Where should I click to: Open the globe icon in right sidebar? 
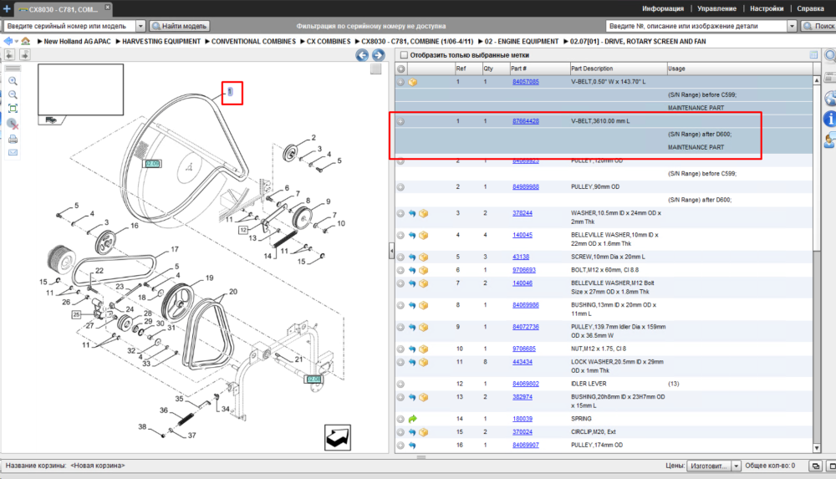830,98
